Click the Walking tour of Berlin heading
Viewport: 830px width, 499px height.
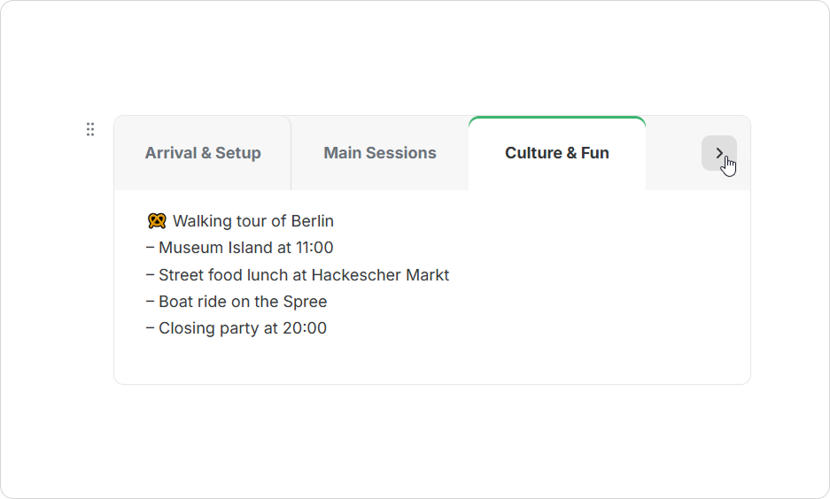pyautogui.click(x=253, y=220)
